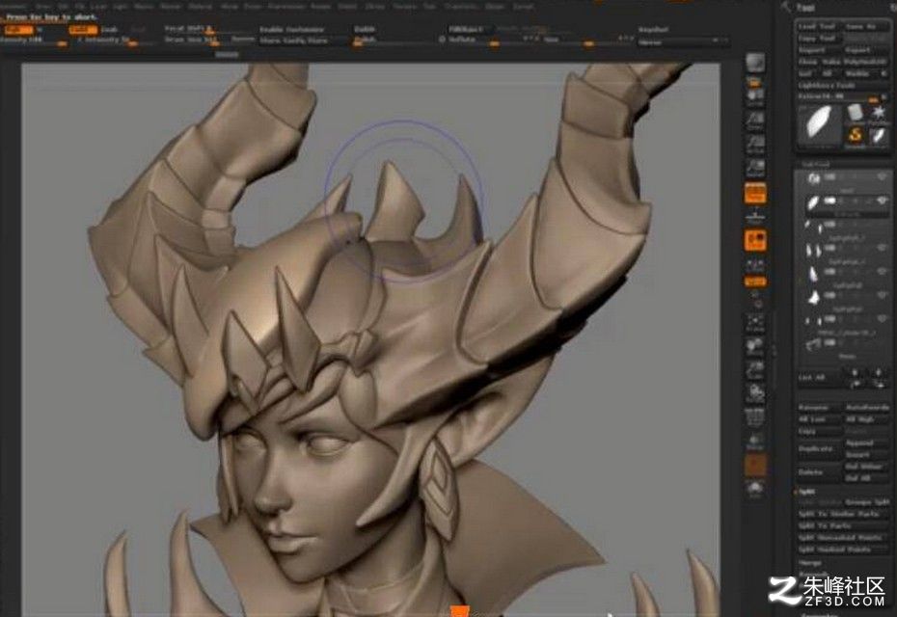Toggle Persp perspective mode
This screenshot has height=617, width=897.
click(x=755, y=193)
